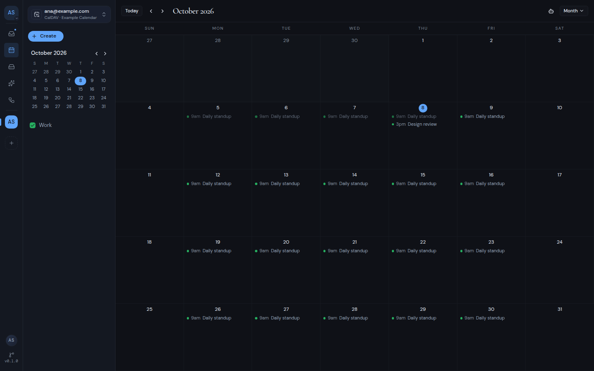Screen dimensions: 594x371
Task: Toggle the Work calendar checkbox
Action: (x=33, y=125)
